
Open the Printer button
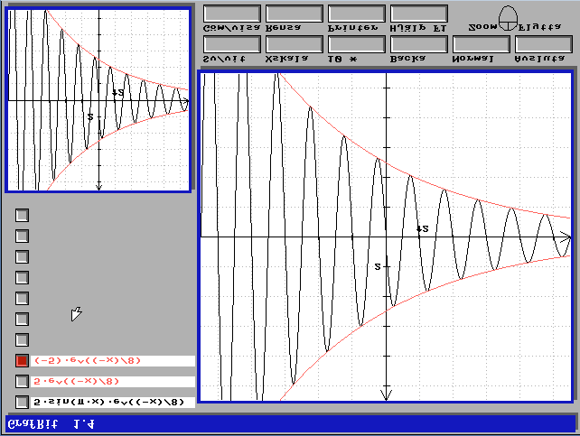pyautogui.click(x=357, y=14)
